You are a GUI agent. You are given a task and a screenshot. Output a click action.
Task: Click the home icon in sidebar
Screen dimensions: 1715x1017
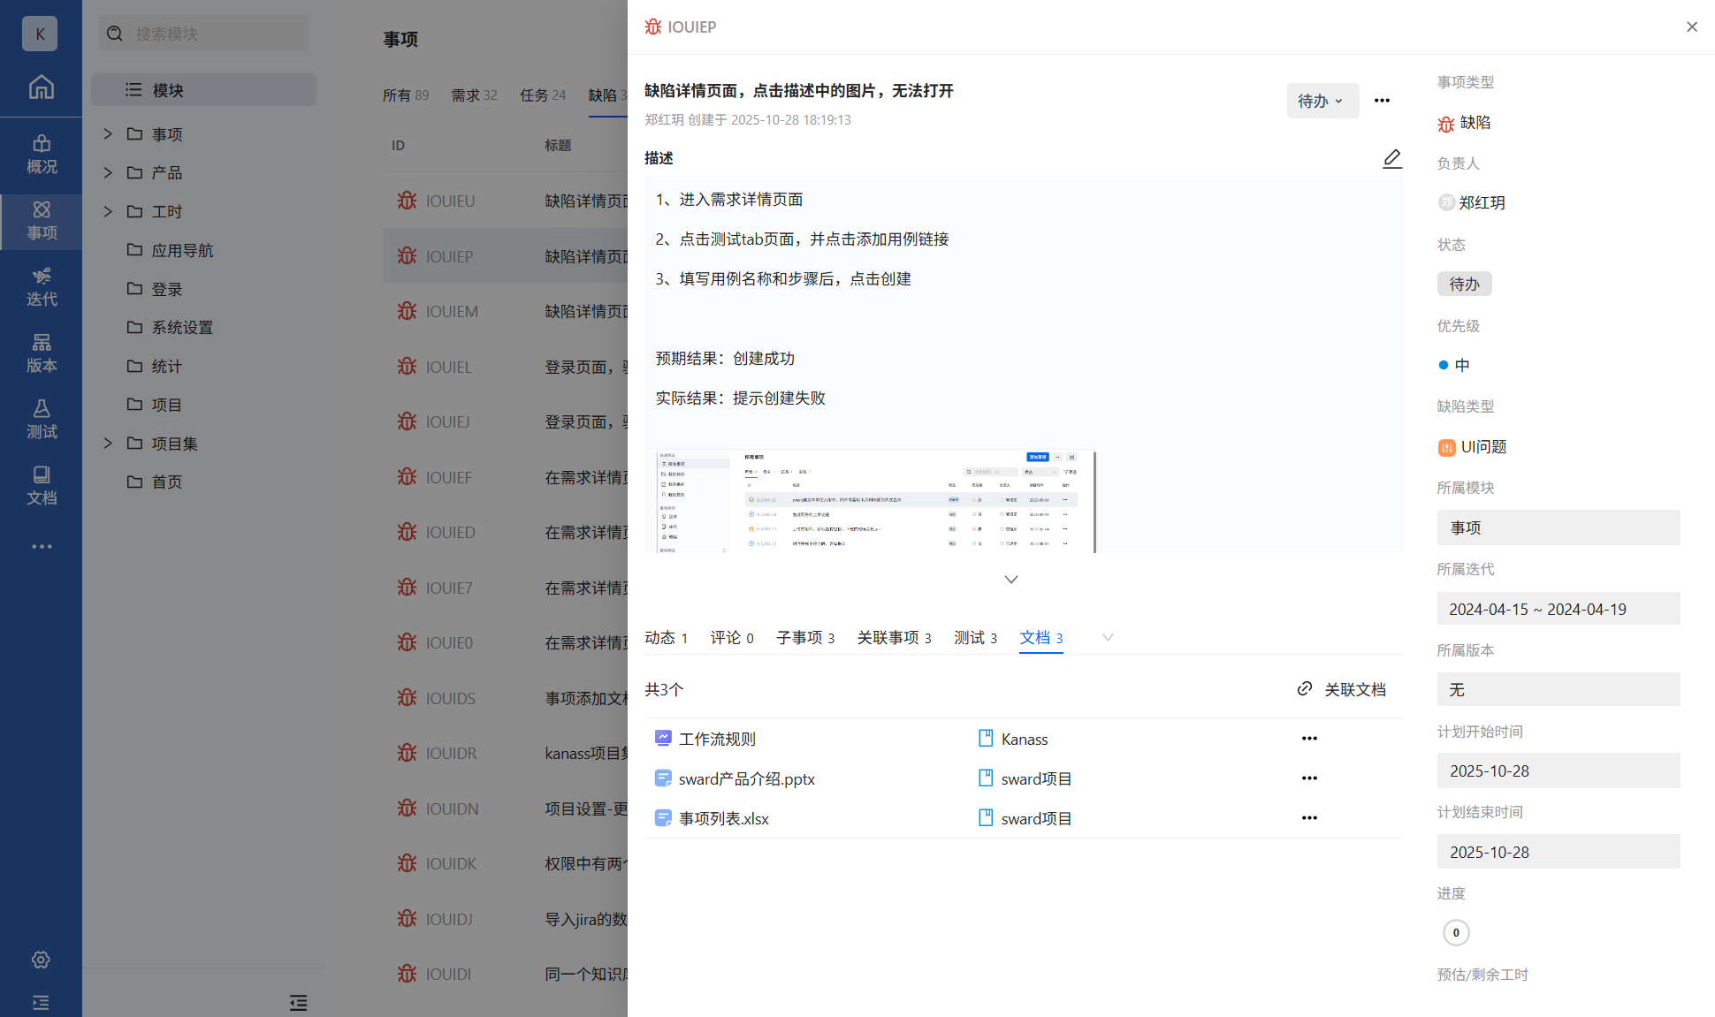[41, 87]
